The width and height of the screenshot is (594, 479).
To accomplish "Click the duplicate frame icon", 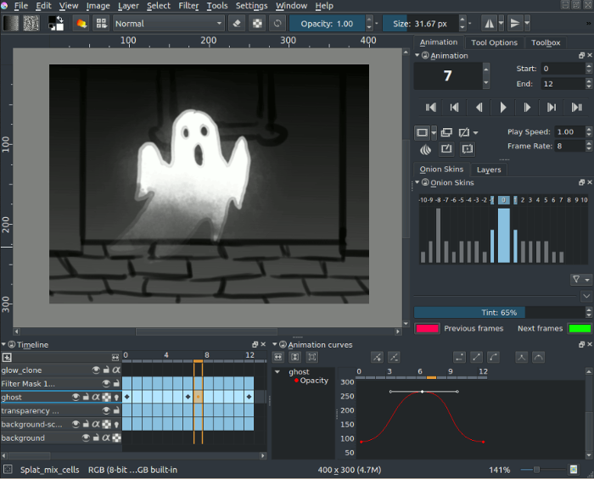I will 446,132.
